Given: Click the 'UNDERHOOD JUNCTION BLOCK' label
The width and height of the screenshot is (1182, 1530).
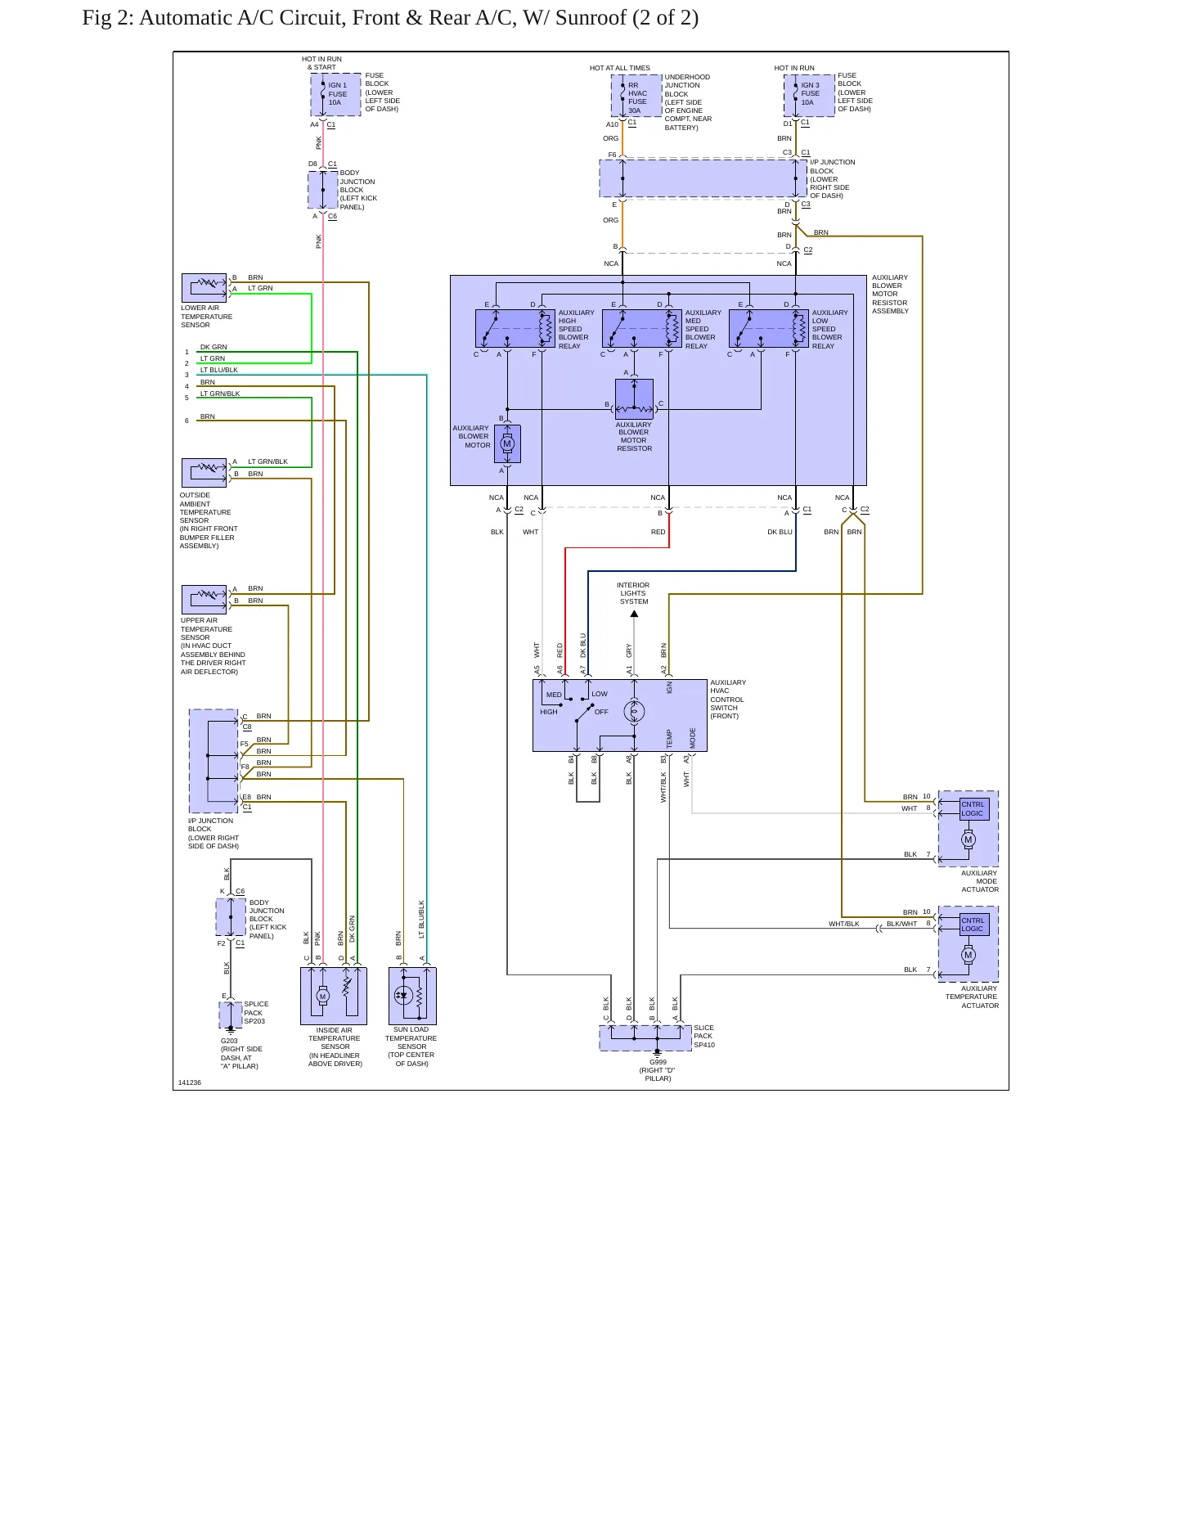Looking at the screenshot, I should (x=688, y=102).
